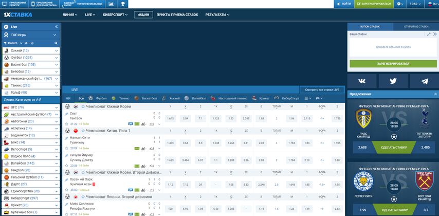Click the top ЗАРЕГИСТРИРОВАТЬСЯ button
Screen dimensions: 439x216
click(x=374, y=4)
